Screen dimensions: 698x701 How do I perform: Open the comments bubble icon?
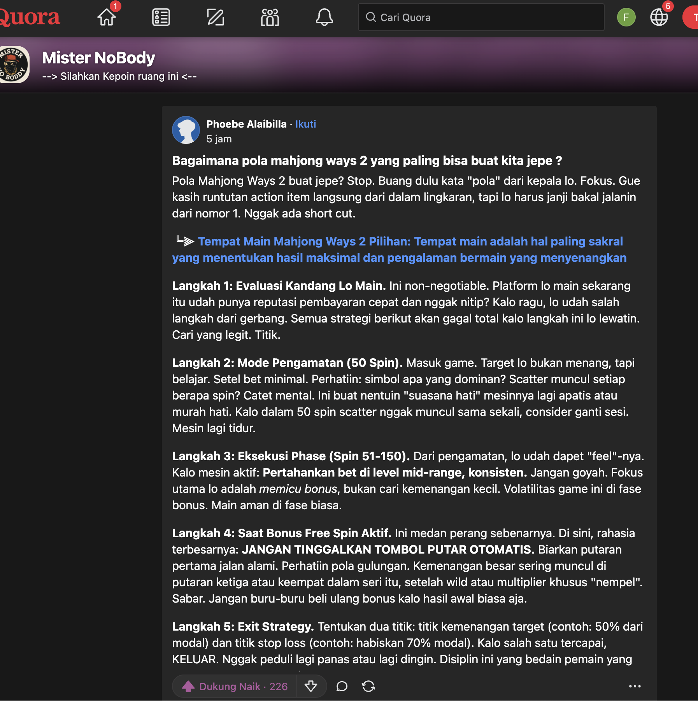[x=342, y=686]
